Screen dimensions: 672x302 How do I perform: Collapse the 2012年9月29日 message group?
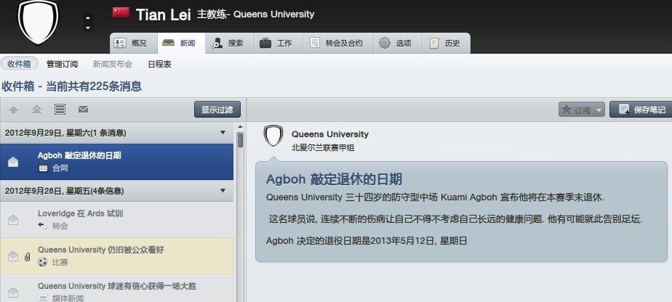pyautogui.click(x=223, y=133)
